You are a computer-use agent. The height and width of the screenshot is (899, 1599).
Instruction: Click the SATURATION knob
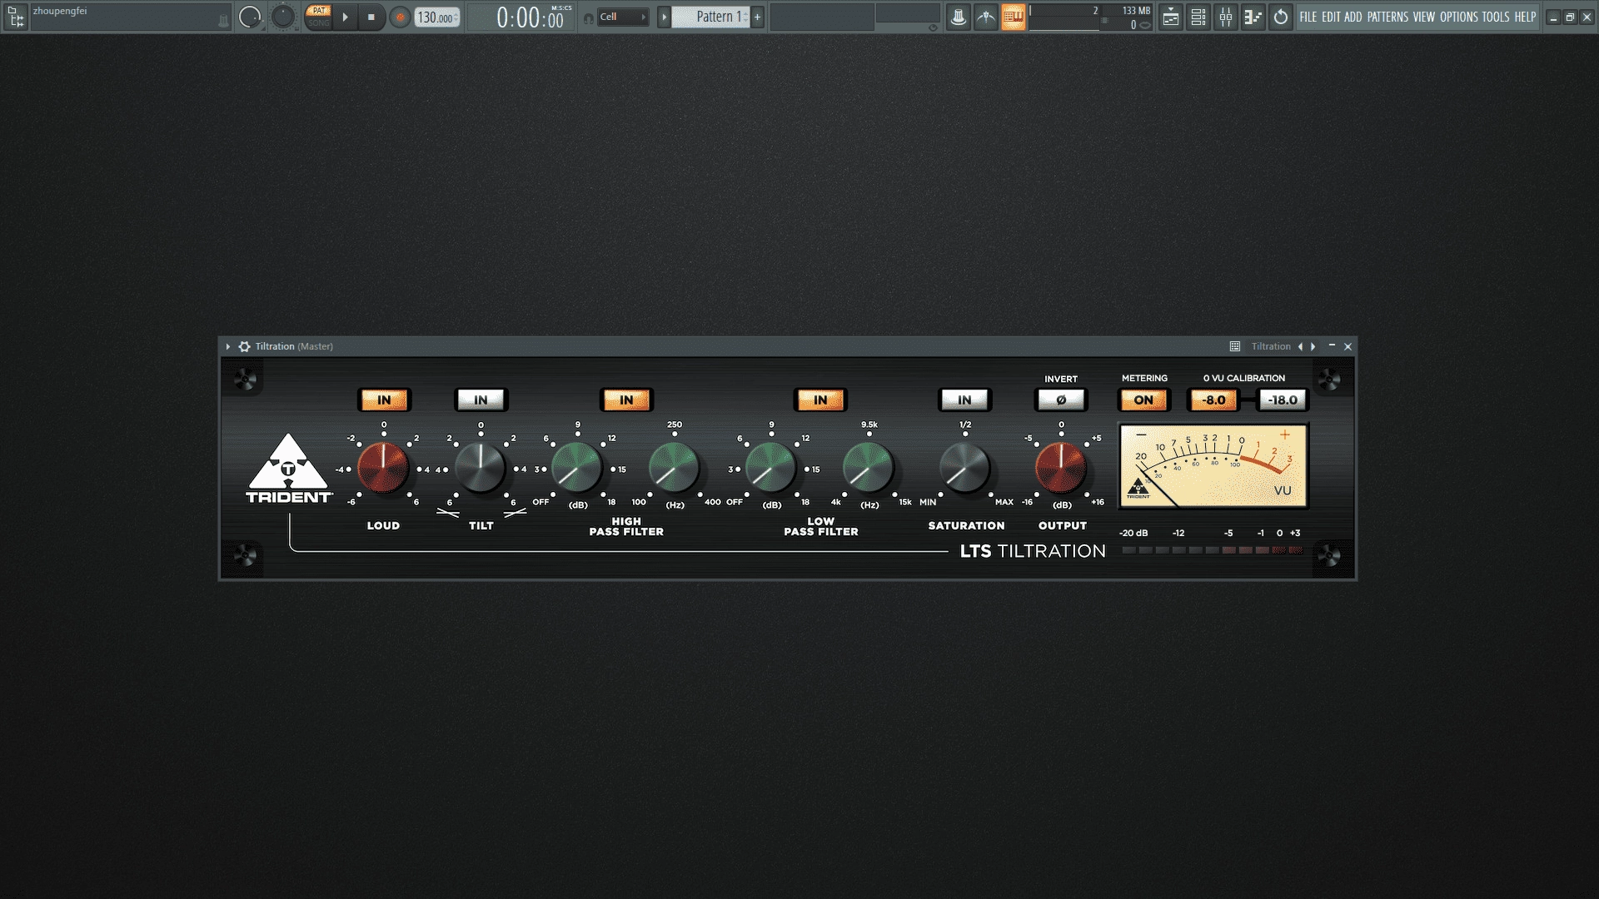coord(964,468)
